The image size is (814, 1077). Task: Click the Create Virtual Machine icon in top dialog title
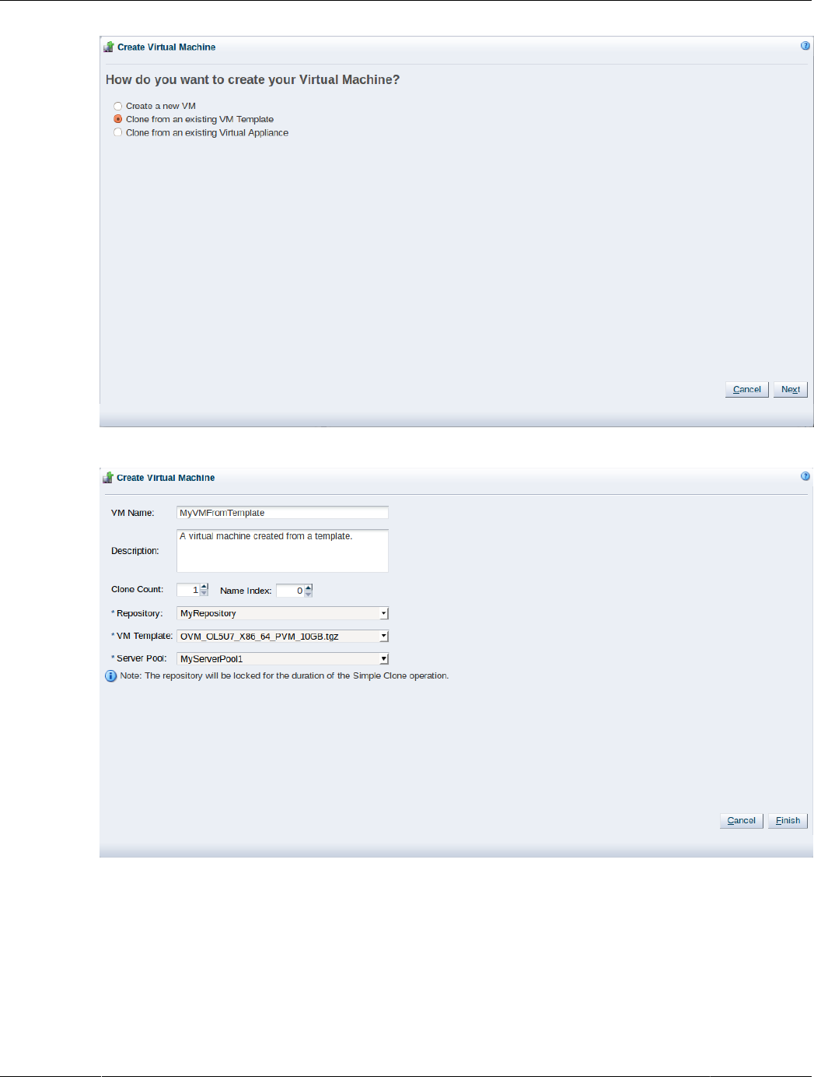(x=109, y=47)
